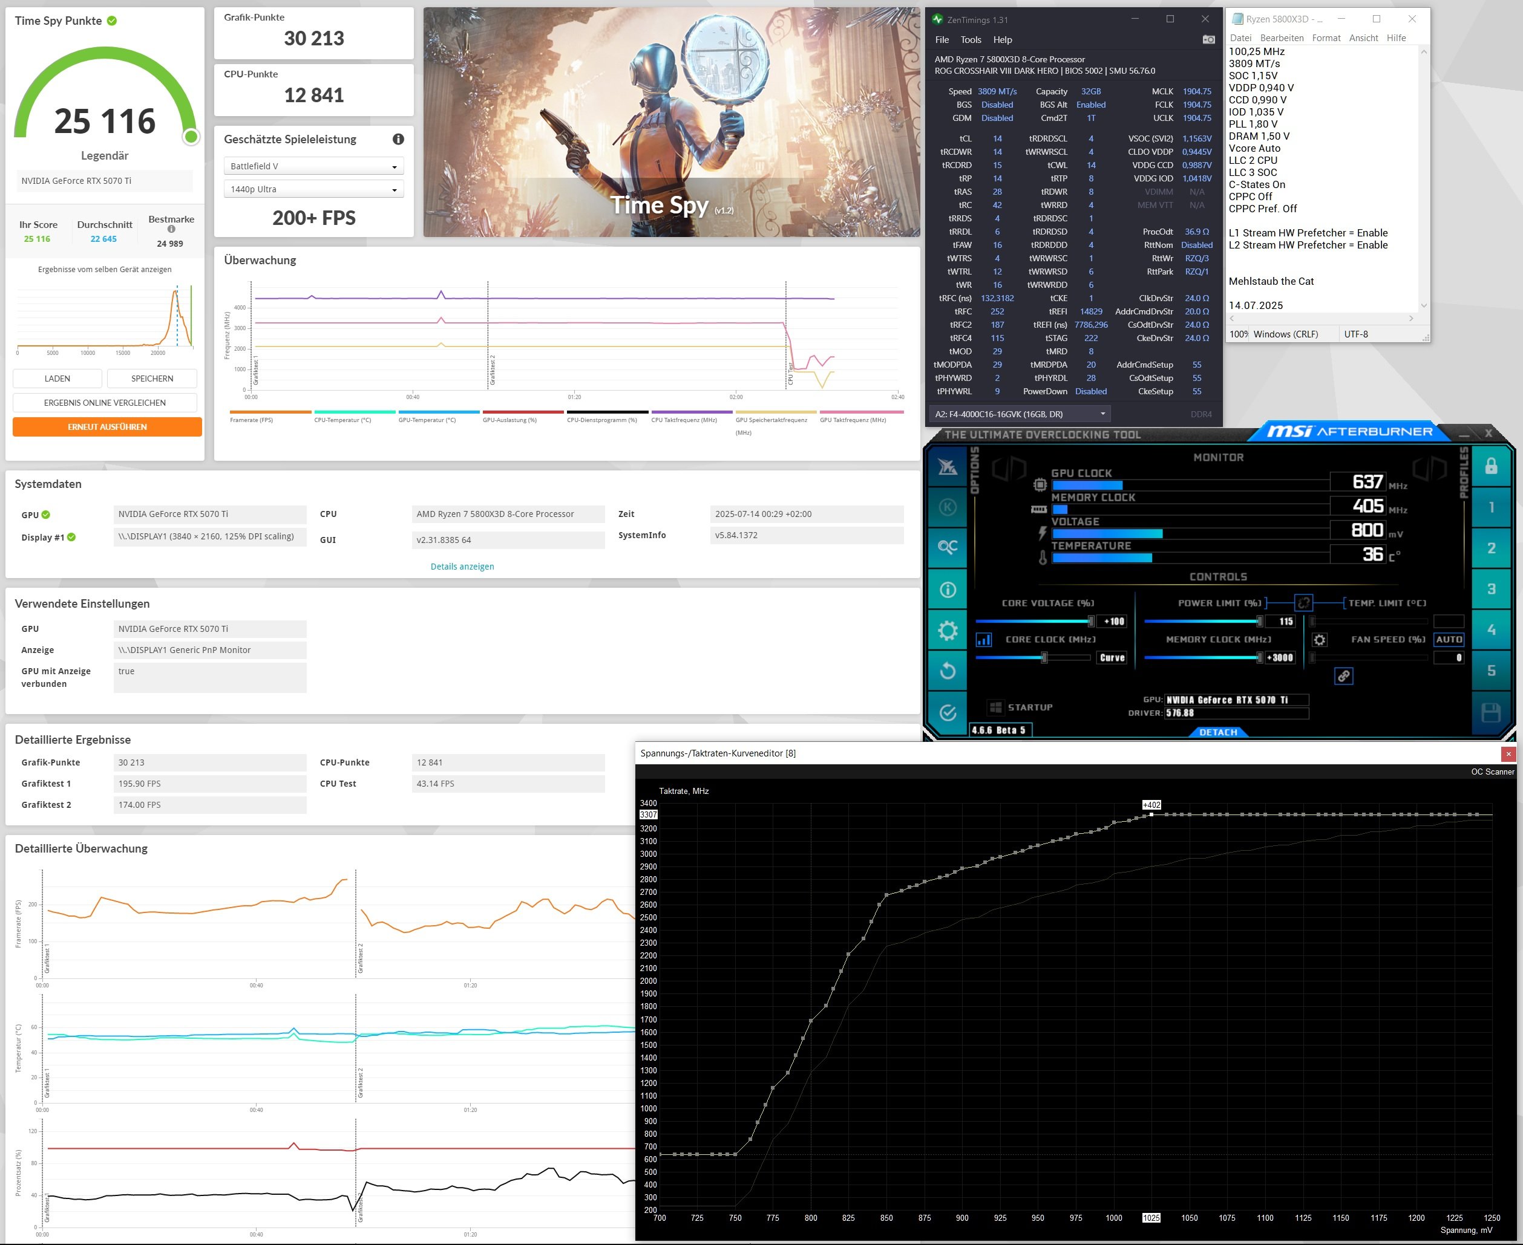This screenshot has height=1245, width=1523.
Task: Select profile slot 2 in Afterburner Profiles
Action: click(1492, 548)
